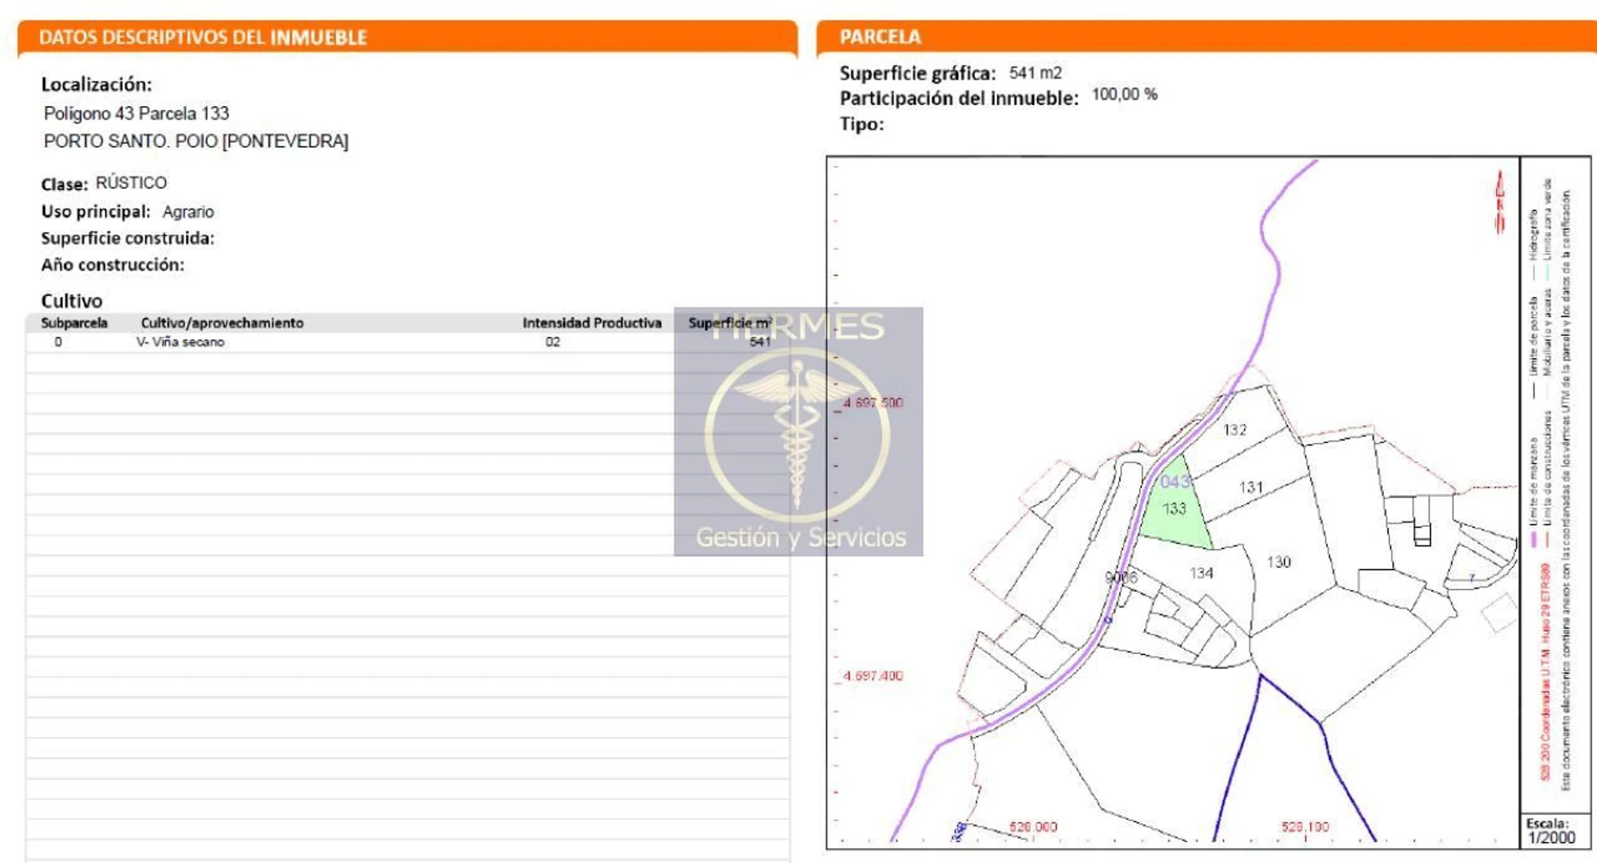Click the Cultivo/aprovechamiento column header
The width and height of the screenshot is (1597, 863).
coord(222,323)
